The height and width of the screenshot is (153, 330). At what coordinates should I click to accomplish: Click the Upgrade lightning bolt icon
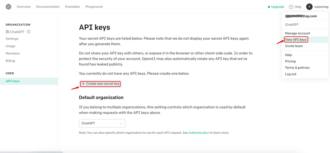coord(269,7)
